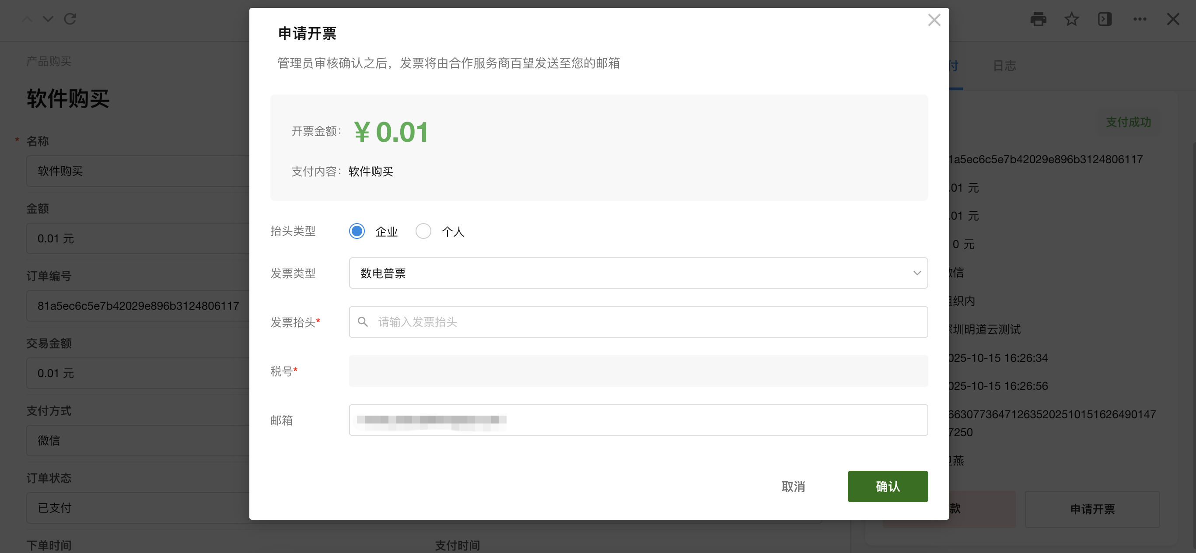
Task: Click the 税号 input field
Action: coord(638,371)
